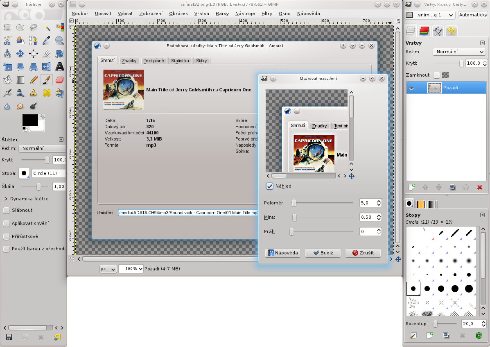Select the Rectangle Select tool

click(x=7, y=27)
